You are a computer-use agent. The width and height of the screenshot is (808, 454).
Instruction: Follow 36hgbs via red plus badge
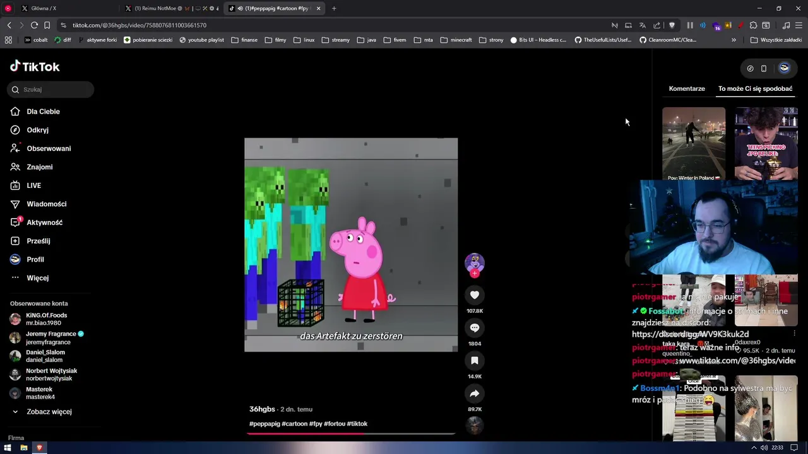coord(475,274)
